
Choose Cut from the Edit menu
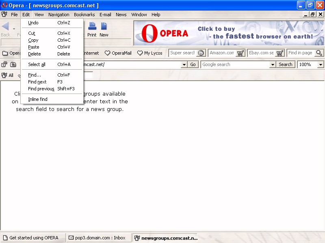pos(52,33)
